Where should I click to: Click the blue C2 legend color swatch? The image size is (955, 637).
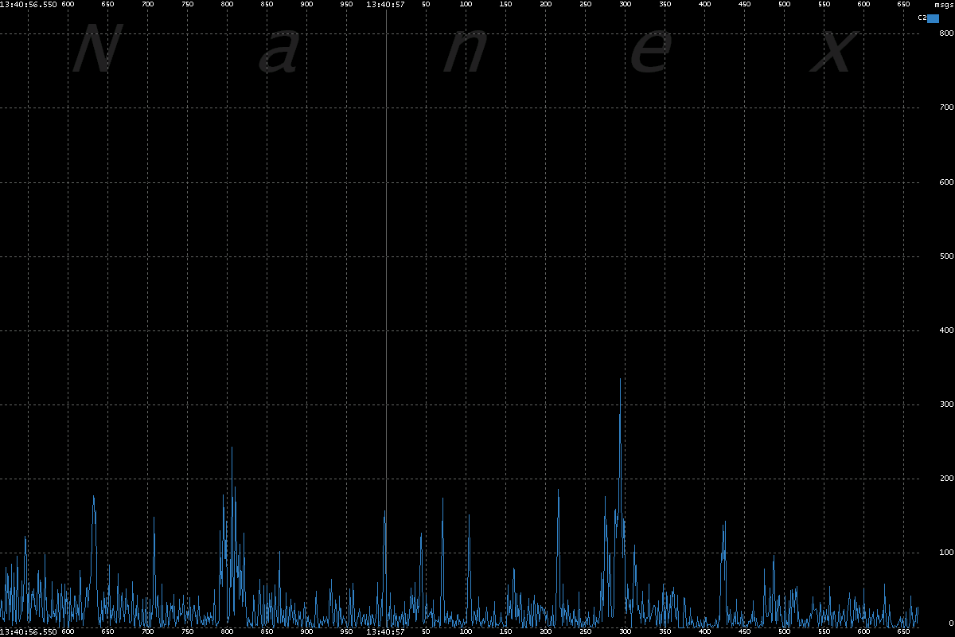pos(934,18)
